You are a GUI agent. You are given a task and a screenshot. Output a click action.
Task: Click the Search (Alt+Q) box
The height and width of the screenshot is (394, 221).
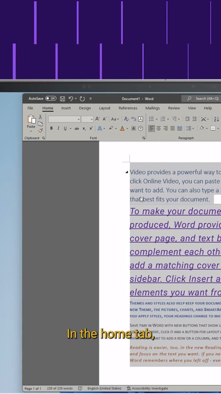click(204, 98)
